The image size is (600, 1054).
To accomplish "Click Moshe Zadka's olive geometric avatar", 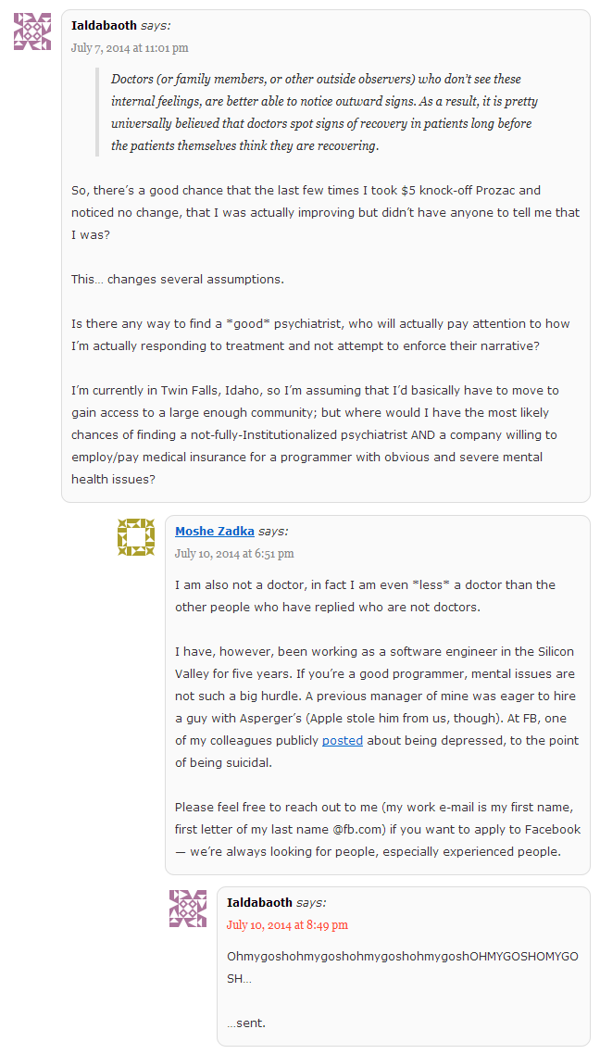I will [x=136, y=537].
